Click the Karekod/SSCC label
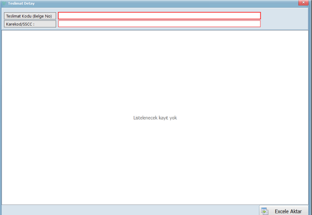The width and height of the screenshot is (312, 215). click(x=30, y=24)
